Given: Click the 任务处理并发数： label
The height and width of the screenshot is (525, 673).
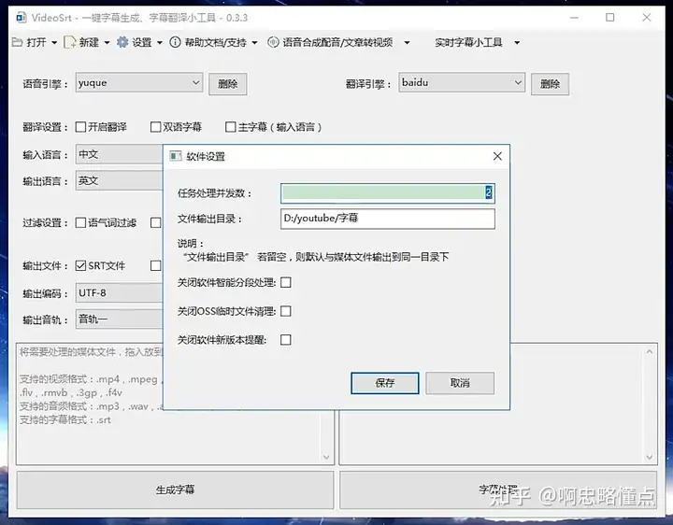Looking at the screenshot, I should click(215, 193).
